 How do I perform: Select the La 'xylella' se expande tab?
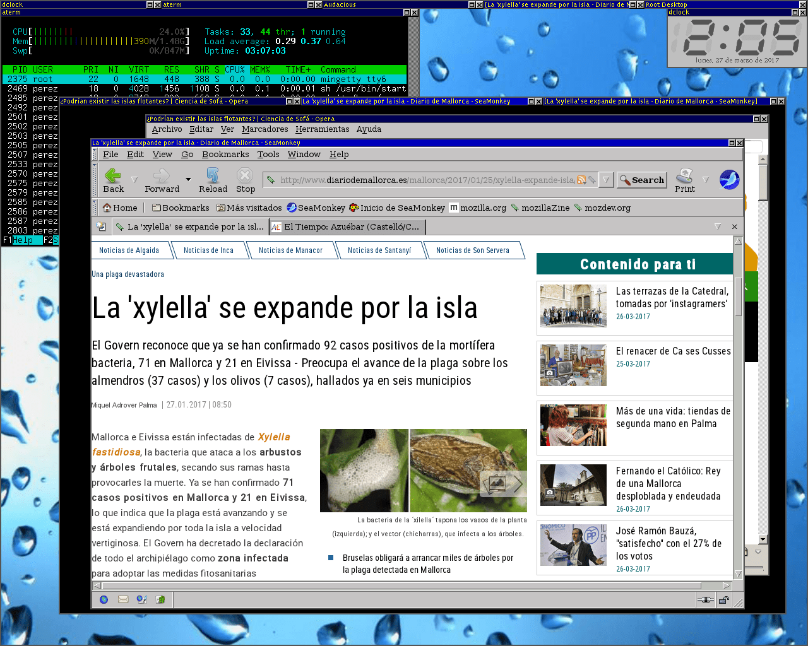(189, 226)
